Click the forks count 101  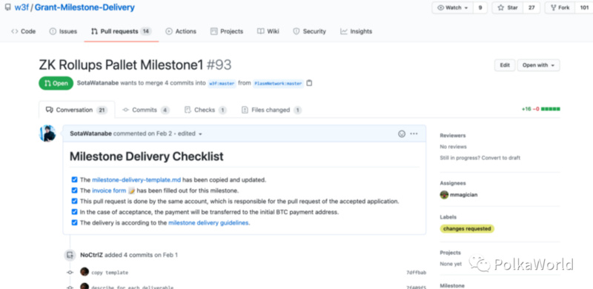point(583,7)
